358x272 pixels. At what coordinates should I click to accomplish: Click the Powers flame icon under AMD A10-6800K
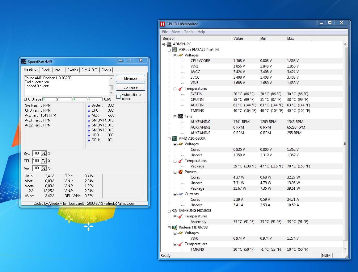[x=181, y=172]
